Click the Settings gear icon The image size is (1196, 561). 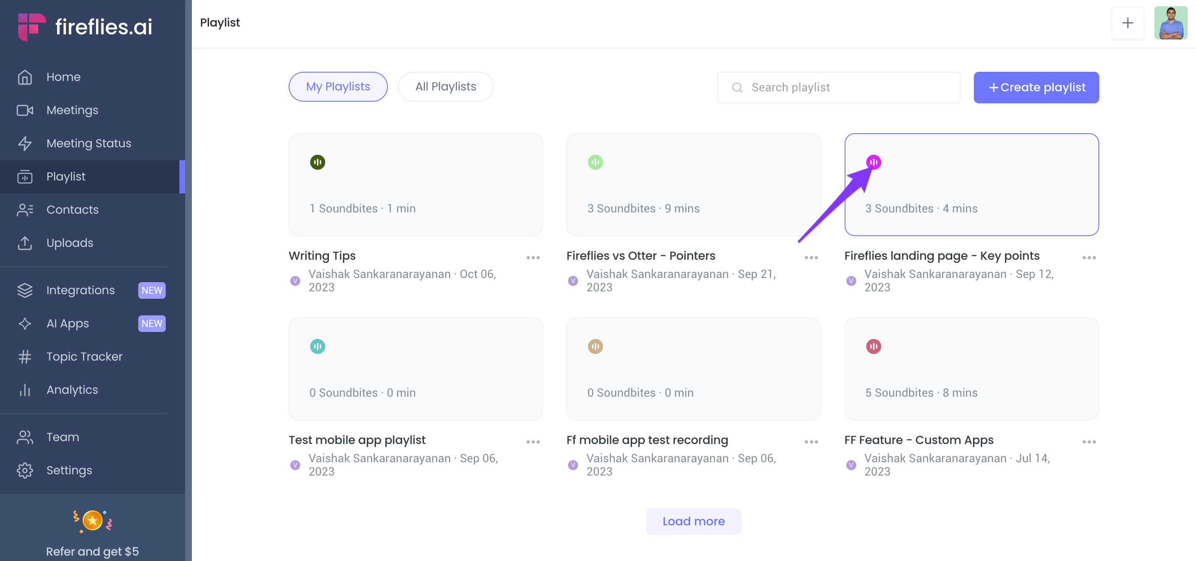[25, 470]
